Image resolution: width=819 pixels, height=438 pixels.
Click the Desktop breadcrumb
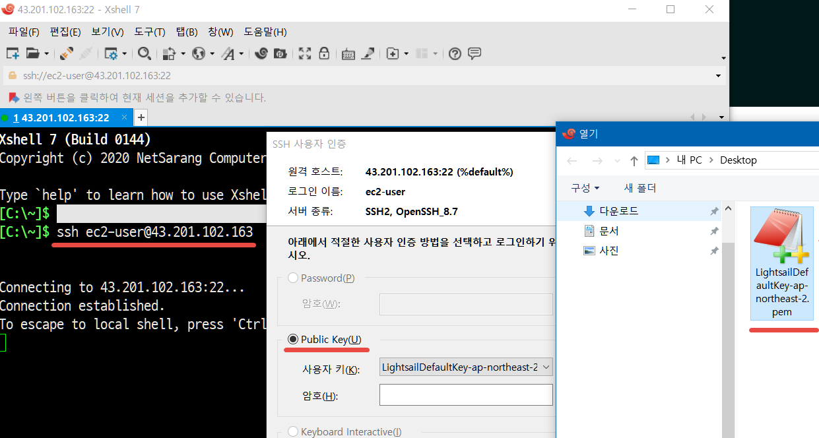738,160
